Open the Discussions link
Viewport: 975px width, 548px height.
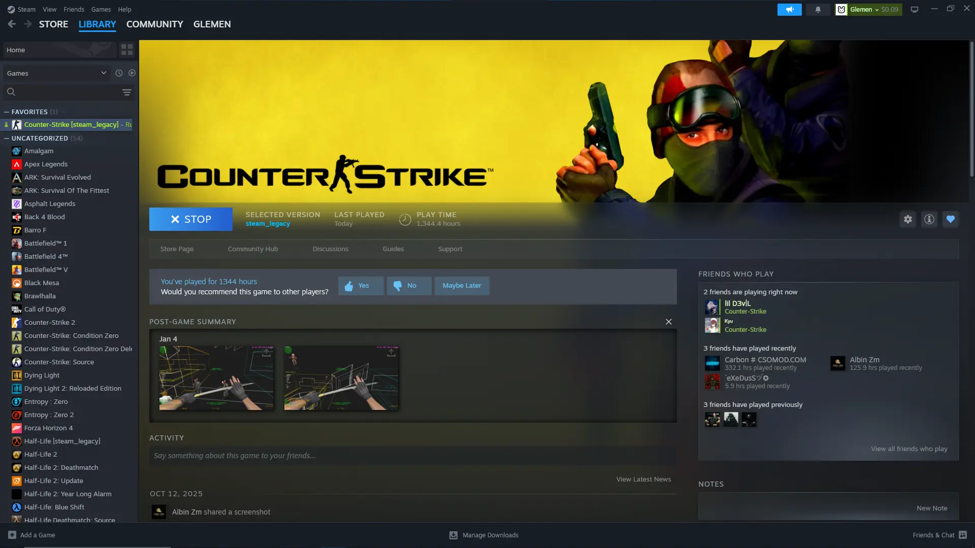(x=331, y=249)
